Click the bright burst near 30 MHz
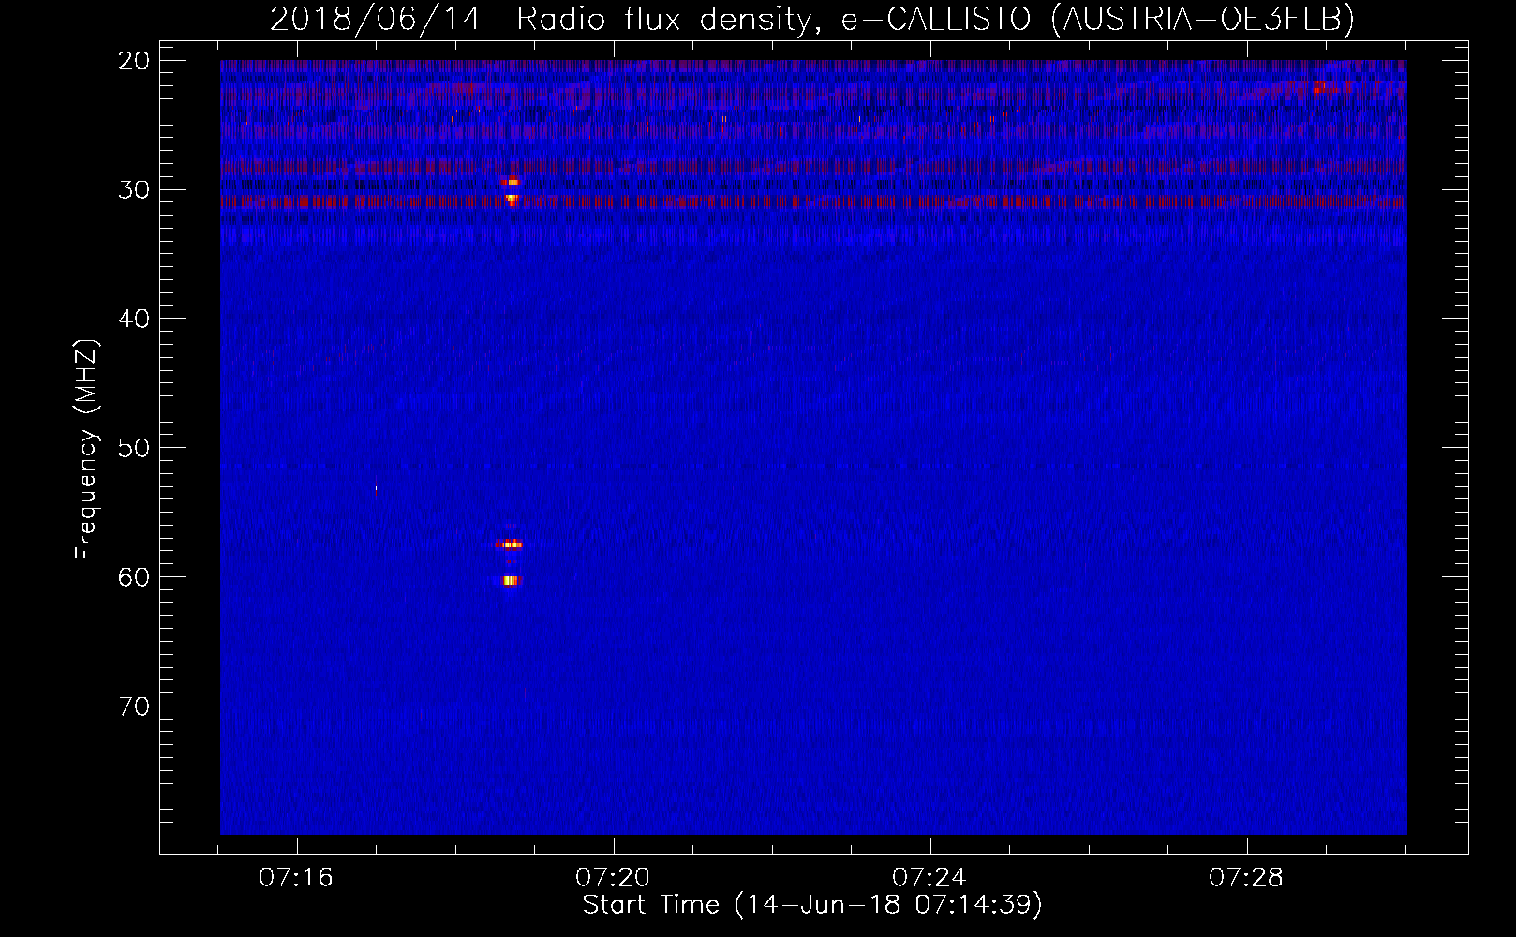1516x937 pixels. (x=511, y=189)
